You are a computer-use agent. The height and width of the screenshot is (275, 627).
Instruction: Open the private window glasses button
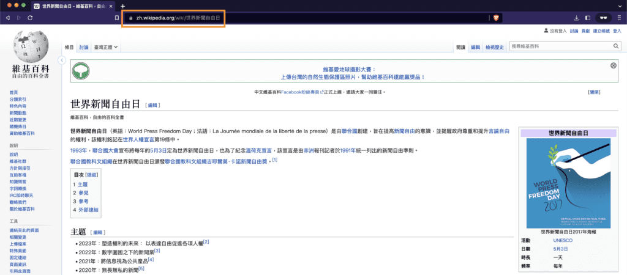coord(603,18)
